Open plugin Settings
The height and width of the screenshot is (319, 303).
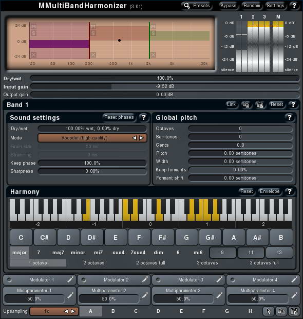click(275, 6)
